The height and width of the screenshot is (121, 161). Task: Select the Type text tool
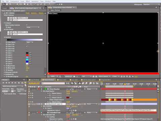(x=31, y=4)
